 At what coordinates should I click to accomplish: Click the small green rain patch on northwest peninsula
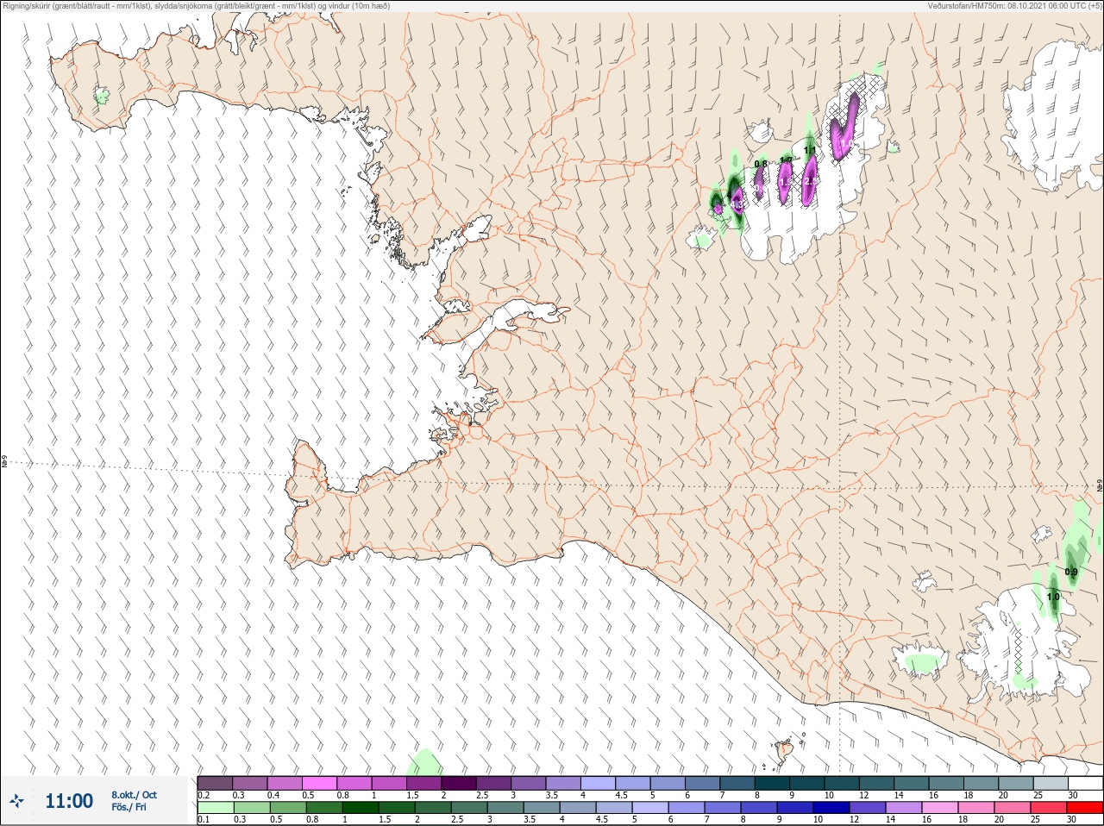click(x=102, y=96)
